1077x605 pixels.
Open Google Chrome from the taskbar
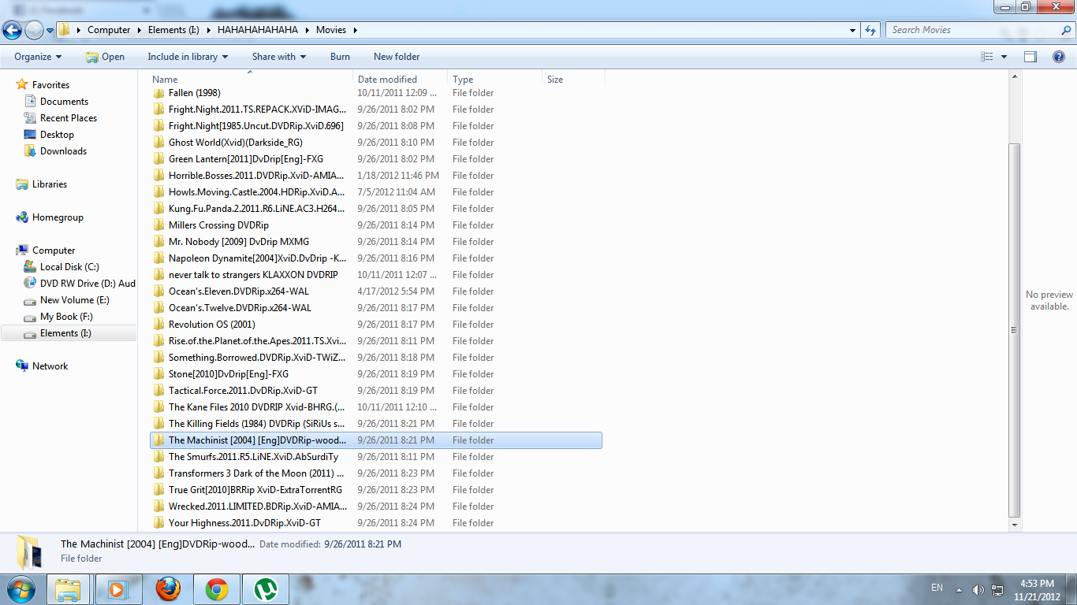click(217, 588)
